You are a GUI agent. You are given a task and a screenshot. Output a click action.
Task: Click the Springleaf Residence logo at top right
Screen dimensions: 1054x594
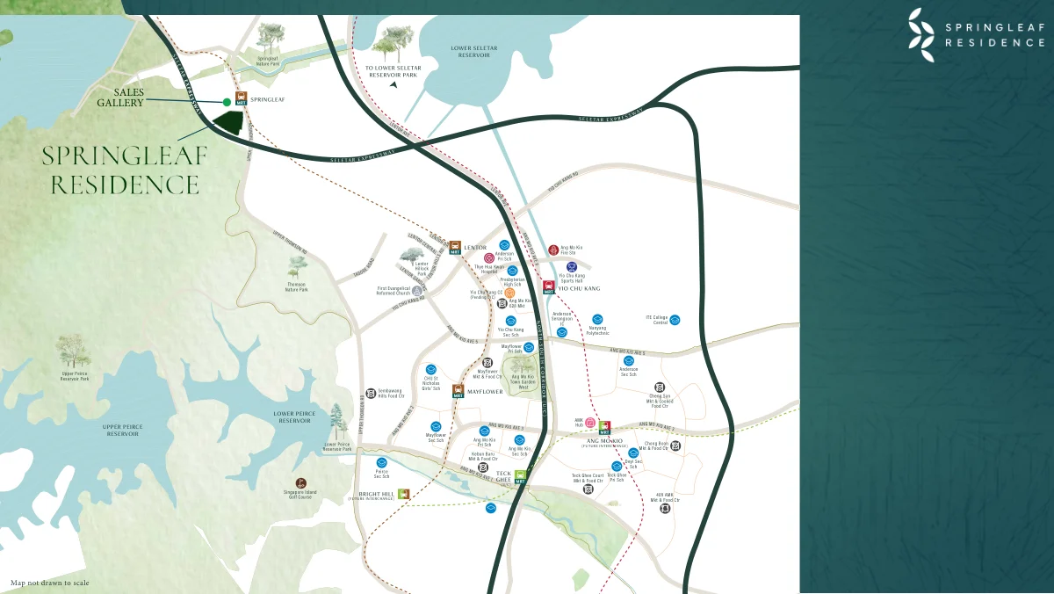(976, 35)
